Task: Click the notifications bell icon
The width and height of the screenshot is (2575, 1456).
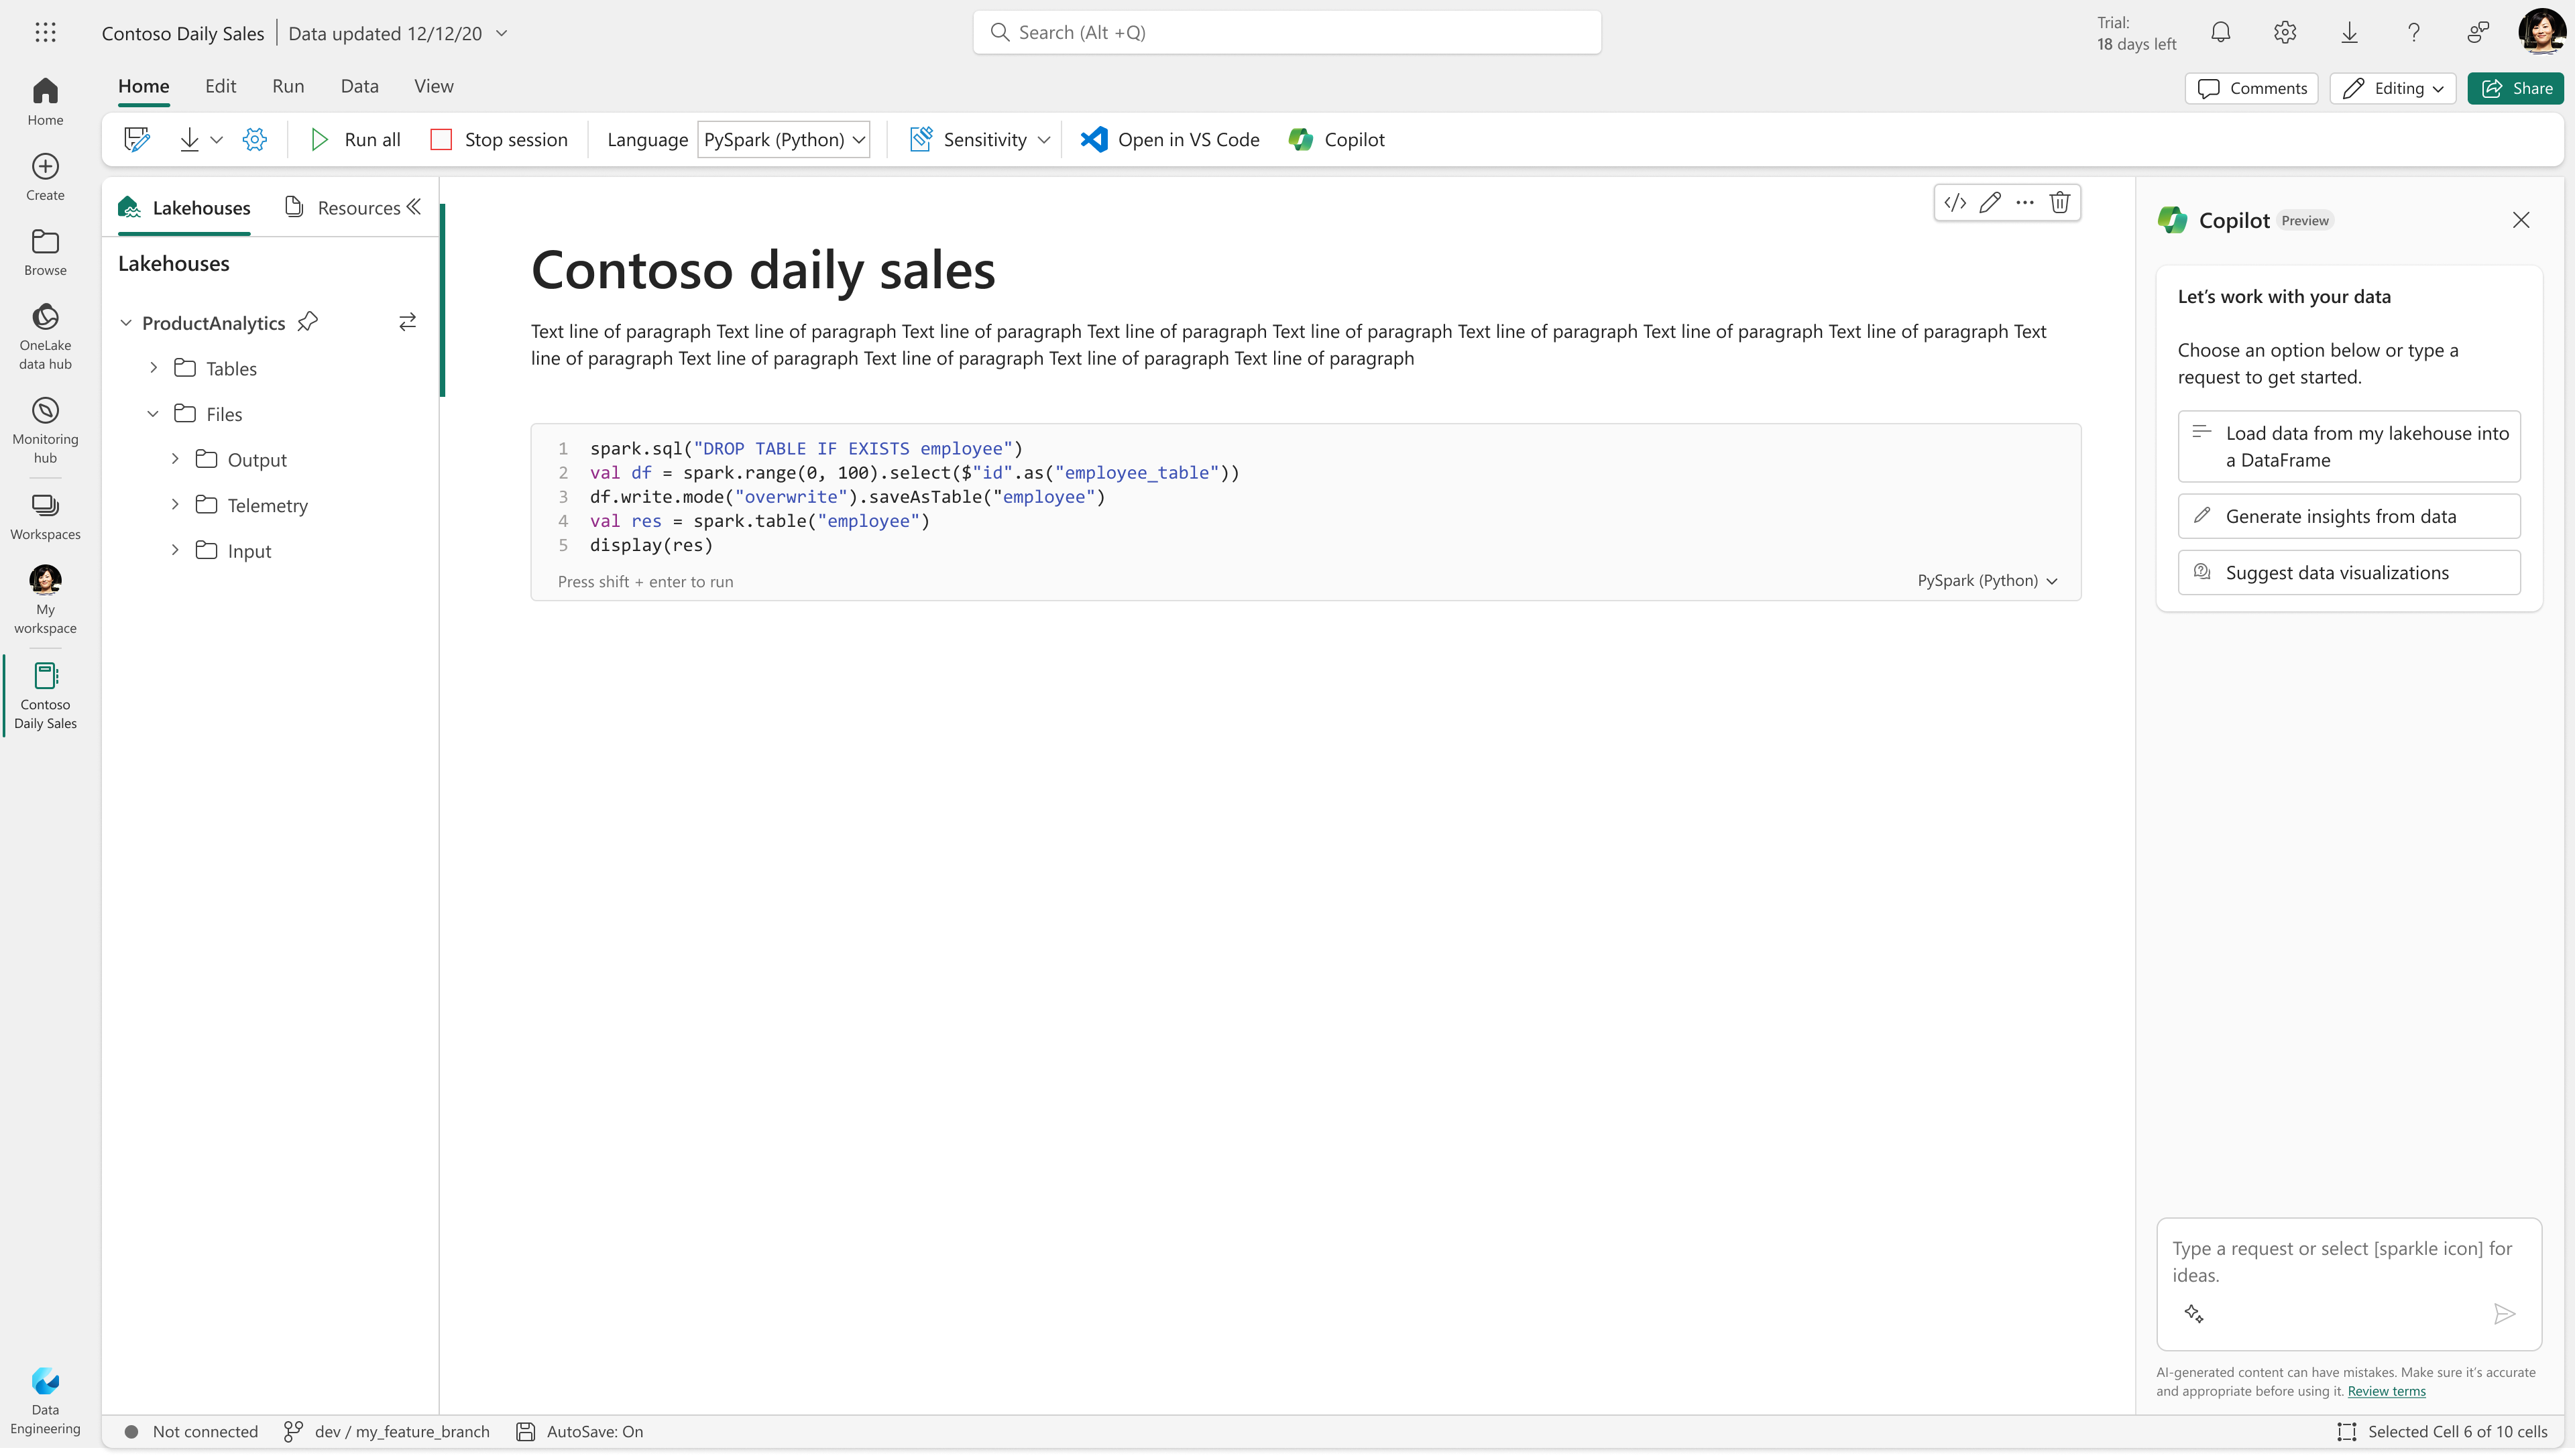Action: tap(2220, 33)
